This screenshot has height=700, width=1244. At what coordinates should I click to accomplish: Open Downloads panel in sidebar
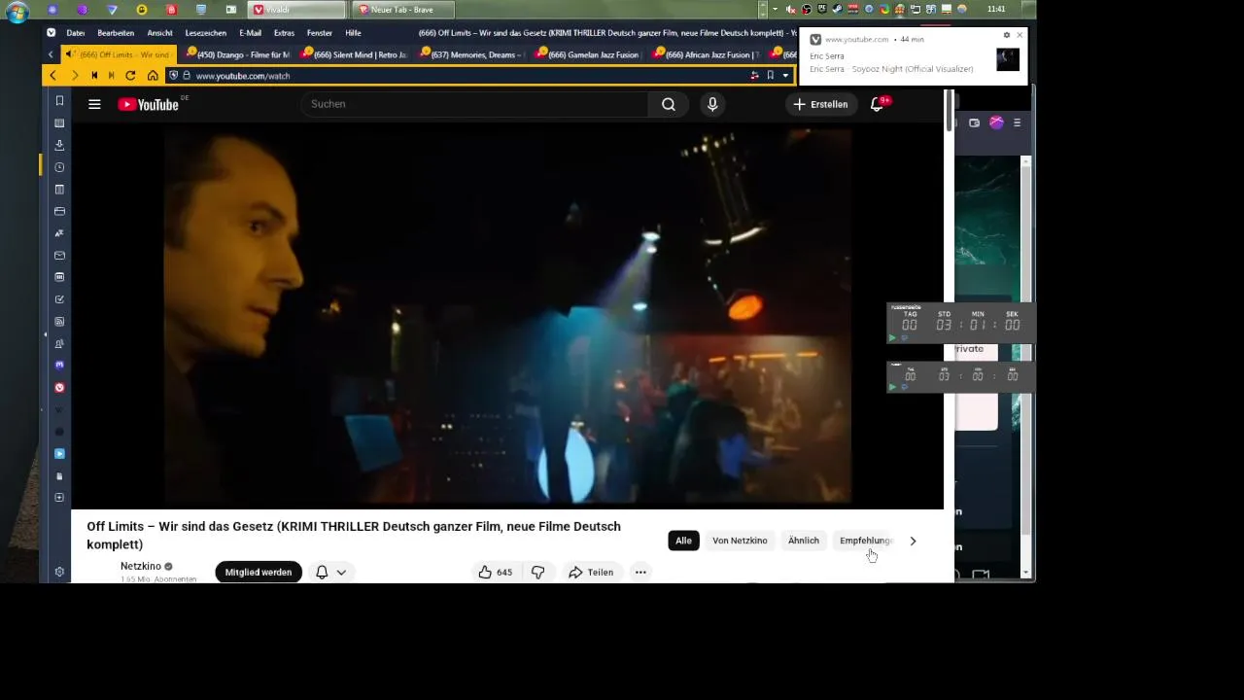pos(59,145)
